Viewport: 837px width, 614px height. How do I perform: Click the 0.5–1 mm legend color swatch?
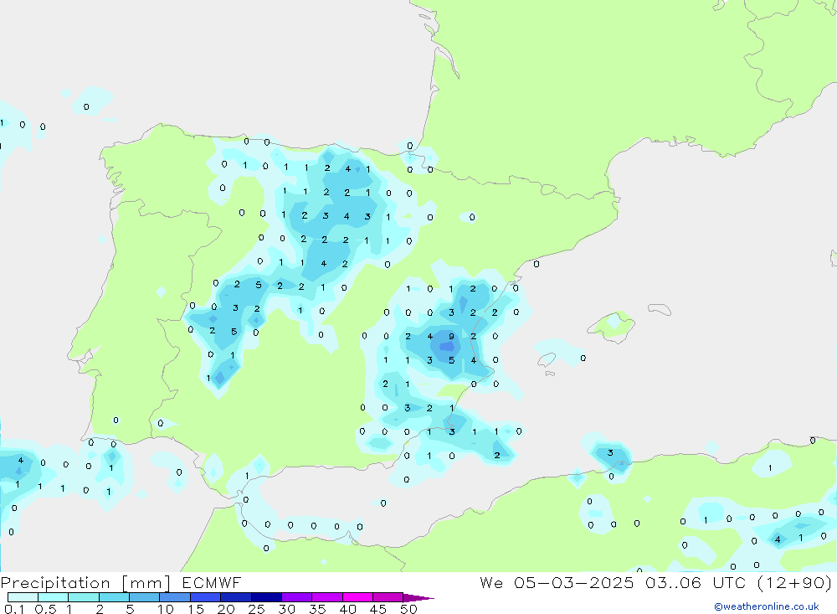point(54,597)
